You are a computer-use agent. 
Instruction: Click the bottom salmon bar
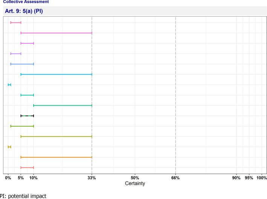[x=27, y=167]
